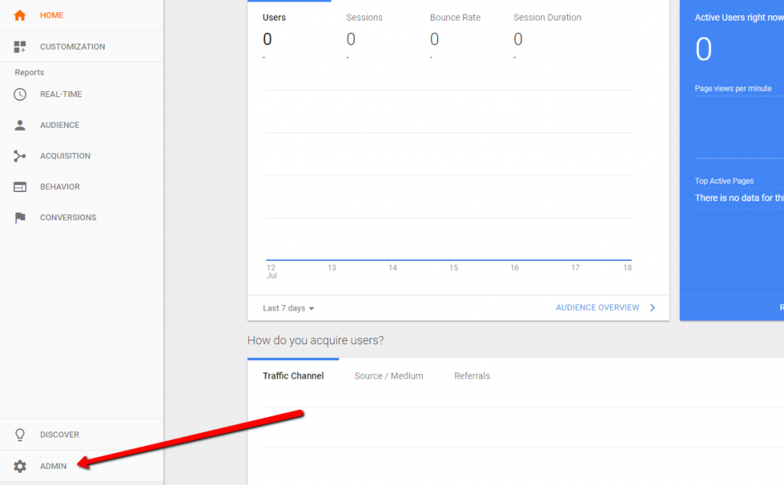This screenshot has height=485, width=784.
Task: Expand the Last 7 days dropdown
Action: click(x=288, y=308)
